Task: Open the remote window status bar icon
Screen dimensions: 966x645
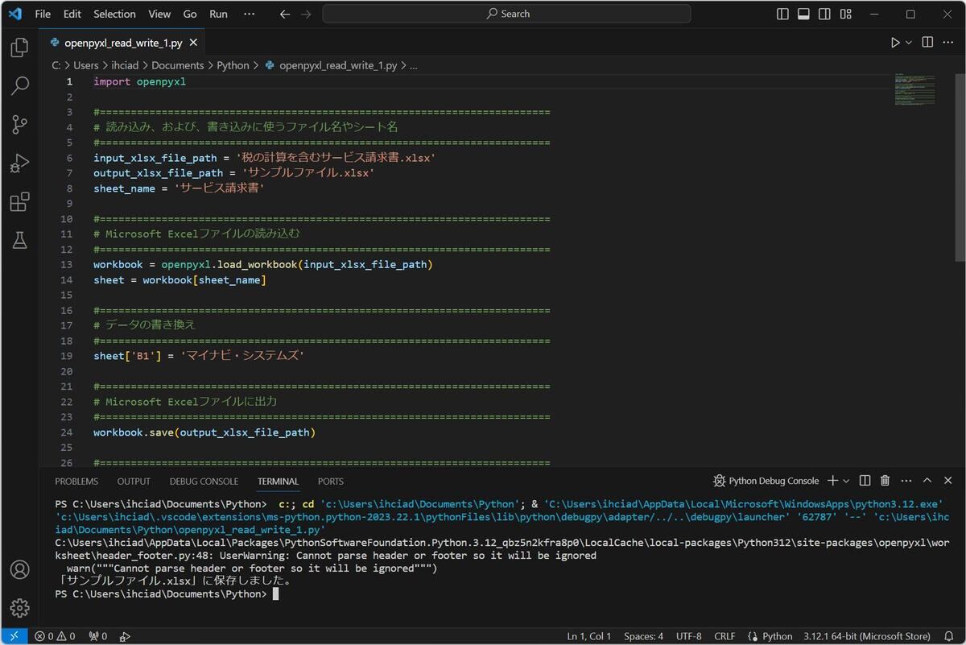Action: pyautogui.click(x=14, y=636)
